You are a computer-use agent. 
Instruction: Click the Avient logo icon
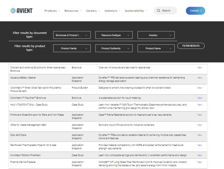pyautogui.click(x=13, y=11)
